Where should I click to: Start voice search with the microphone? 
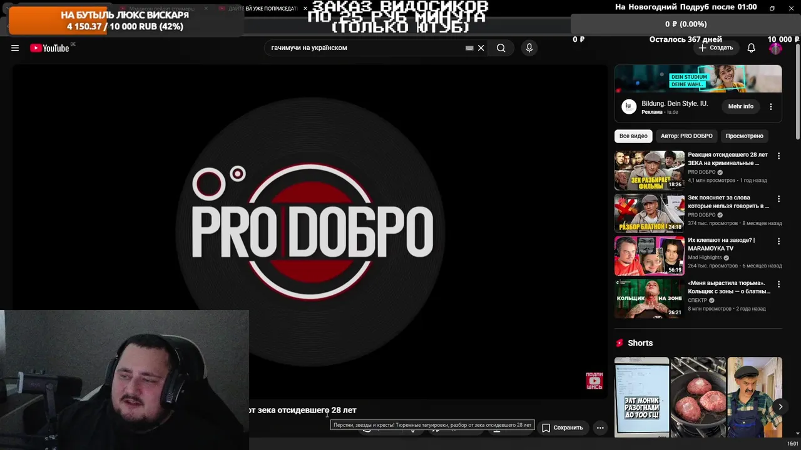pyautogui.click(x=529, y=48)
